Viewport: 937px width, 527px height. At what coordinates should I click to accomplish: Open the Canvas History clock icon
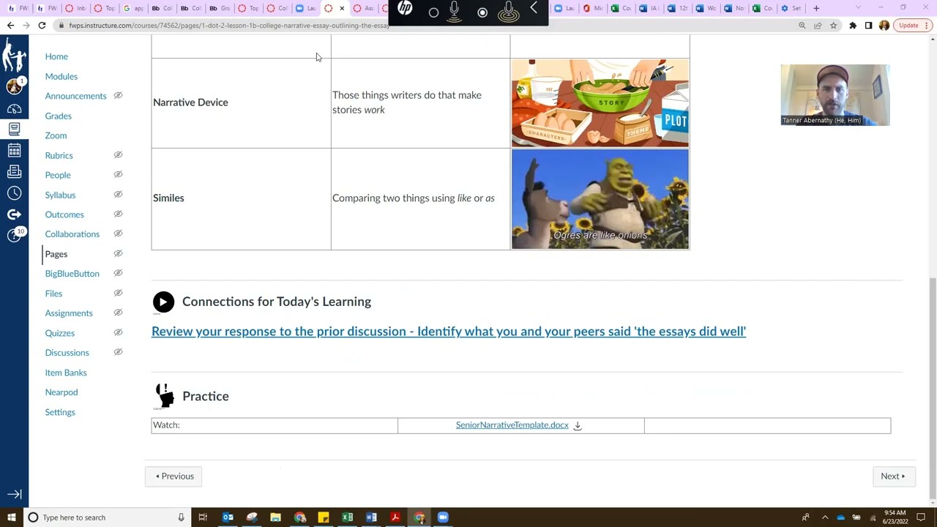click(14, 193)
